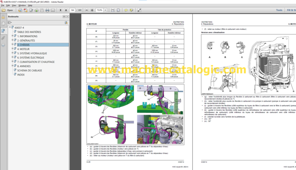Click the fit one full page icon
The image size is (296, 170).
[x=118, y=10]
